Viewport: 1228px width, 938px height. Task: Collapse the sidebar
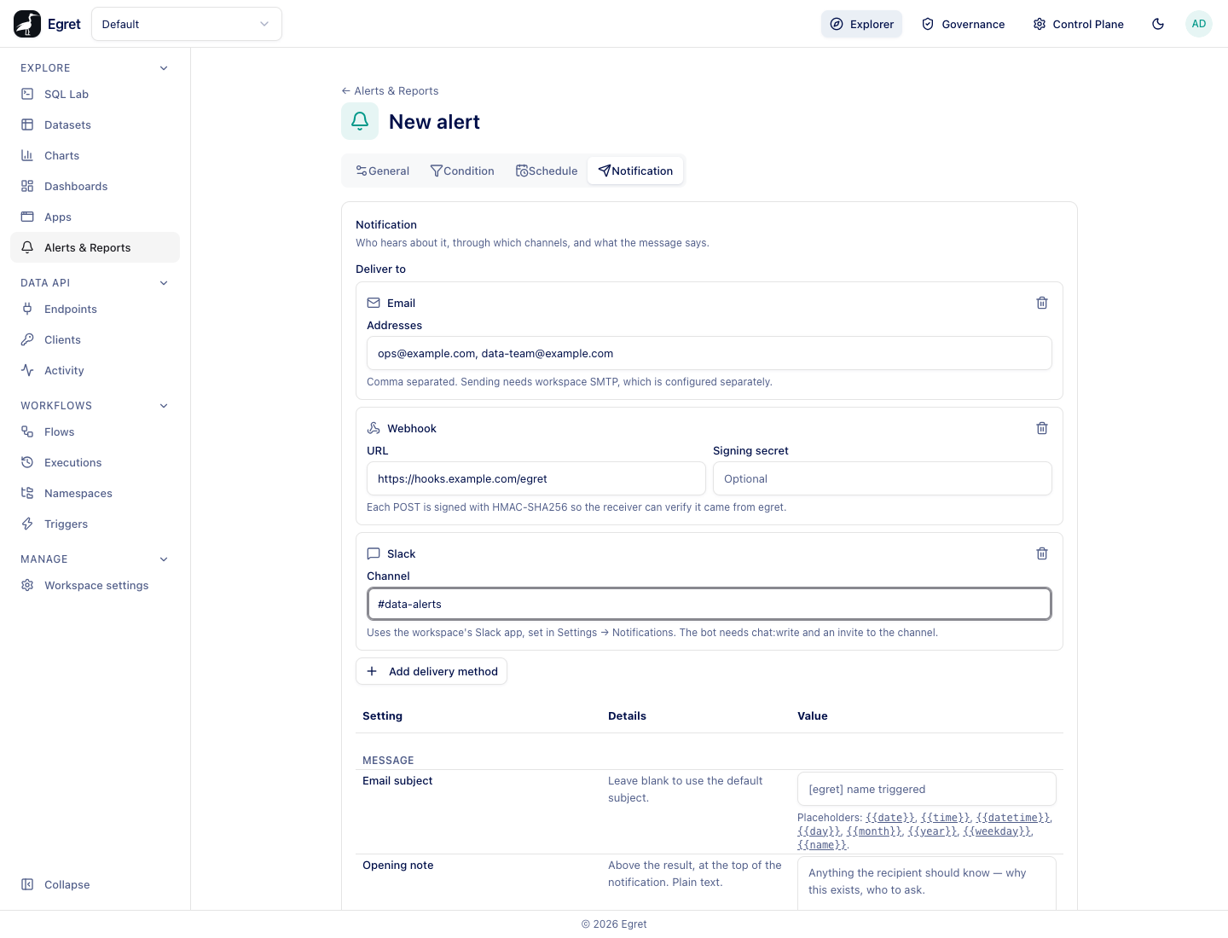pyautogui.click(x=95, y=884)
